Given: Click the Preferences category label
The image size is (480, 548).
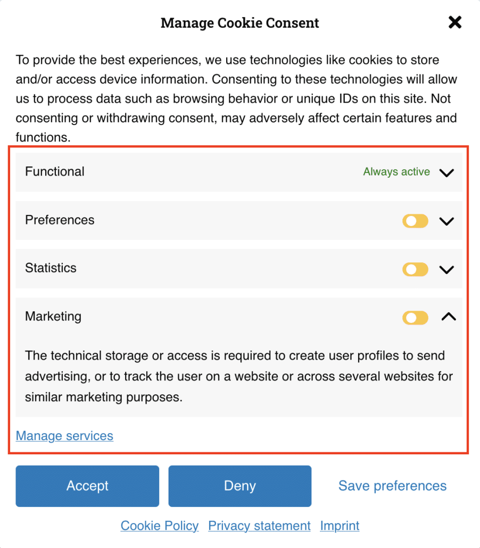Looking at the screenshot, I should click(60, 220).
